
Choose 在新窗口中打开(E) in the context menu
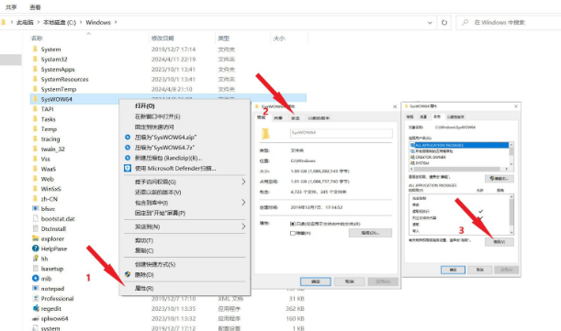click(157, 116)
